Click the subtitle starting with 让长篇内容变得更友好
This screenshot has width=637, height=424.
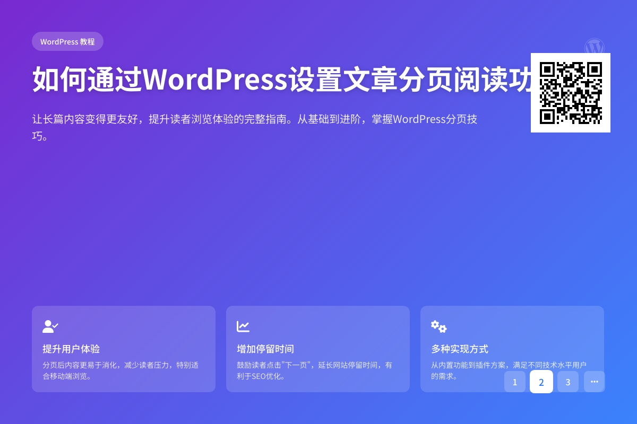[x=255, y=127]
